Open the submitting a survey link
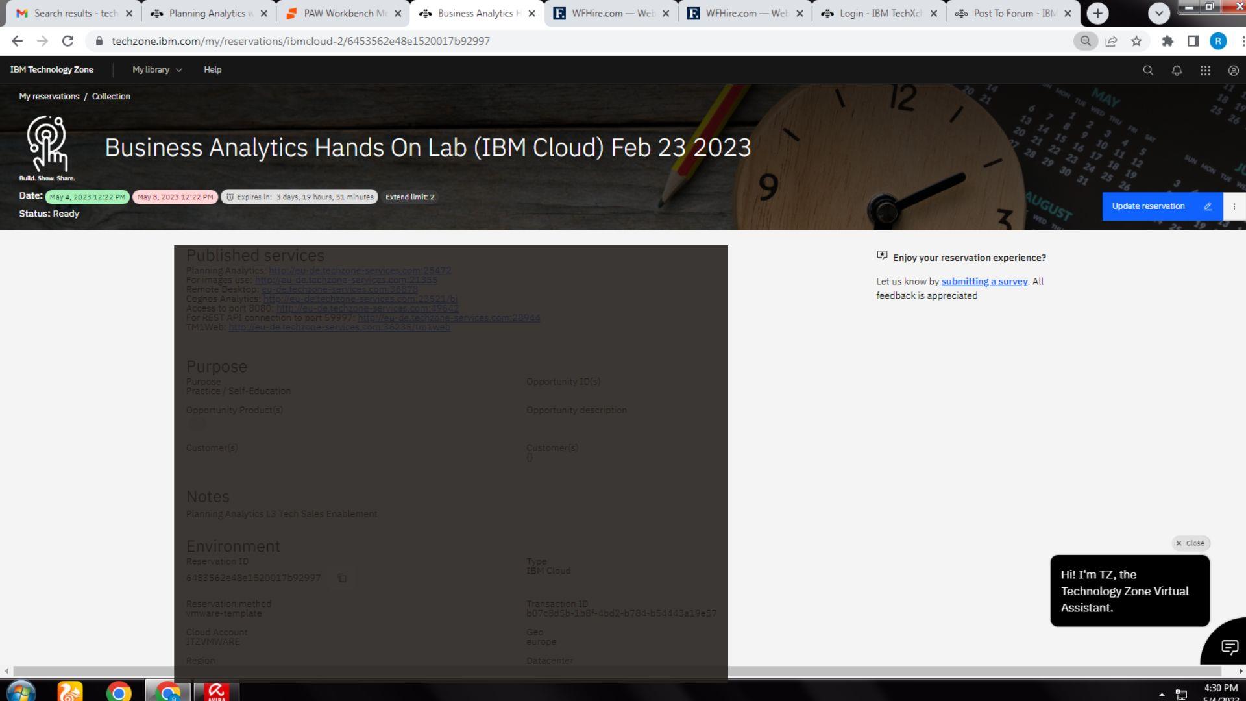This screenshot has height=701, width=1246. 984,281
